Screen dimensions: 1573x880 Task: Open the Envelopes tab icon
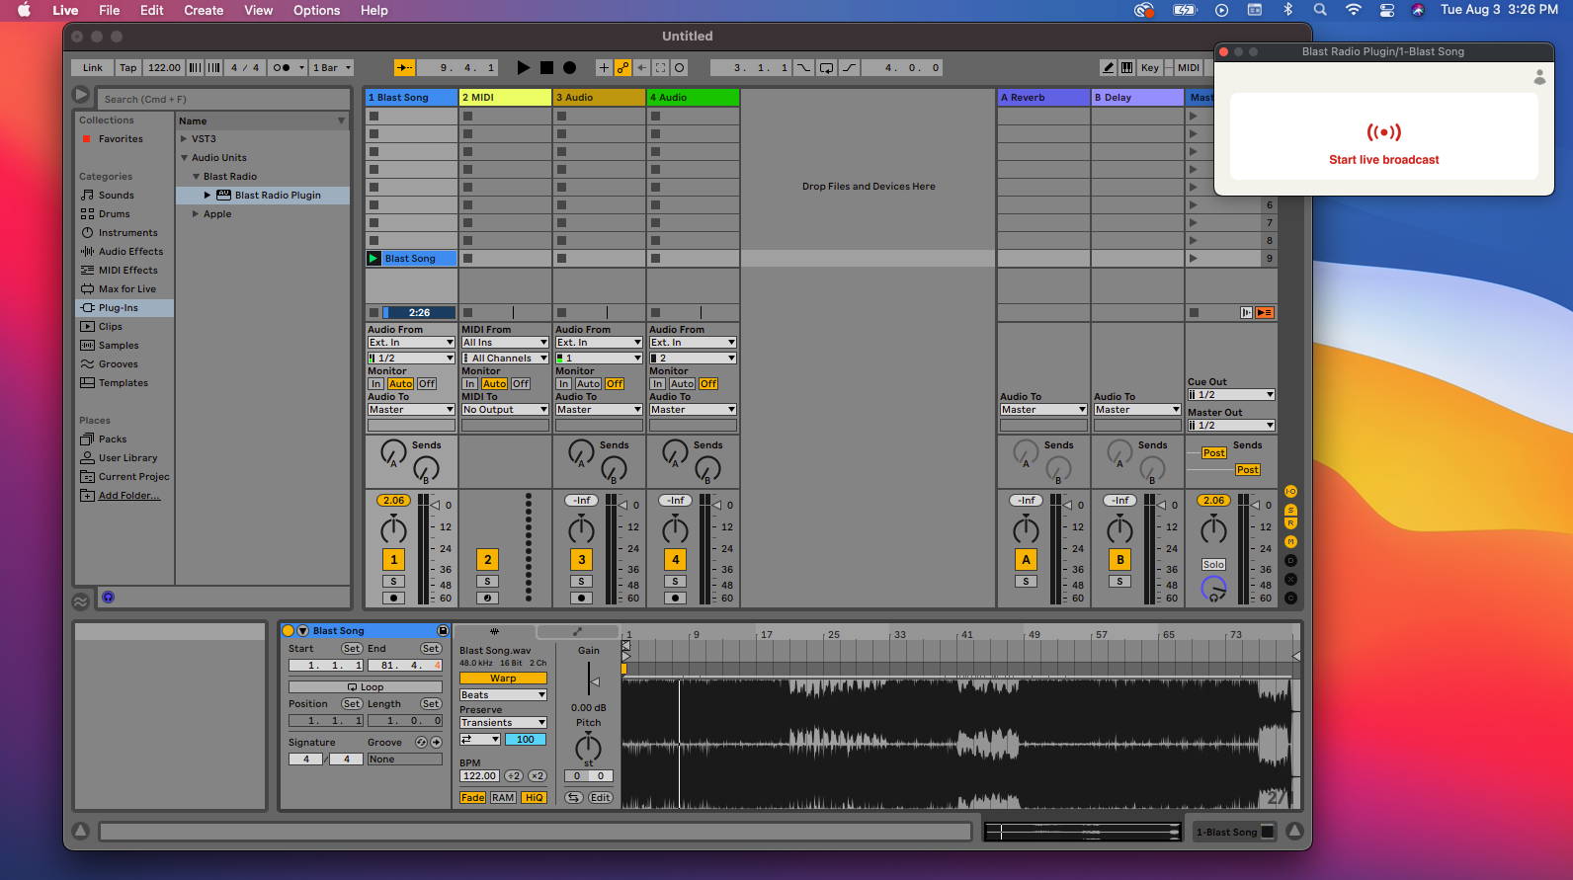pos(577,631)
